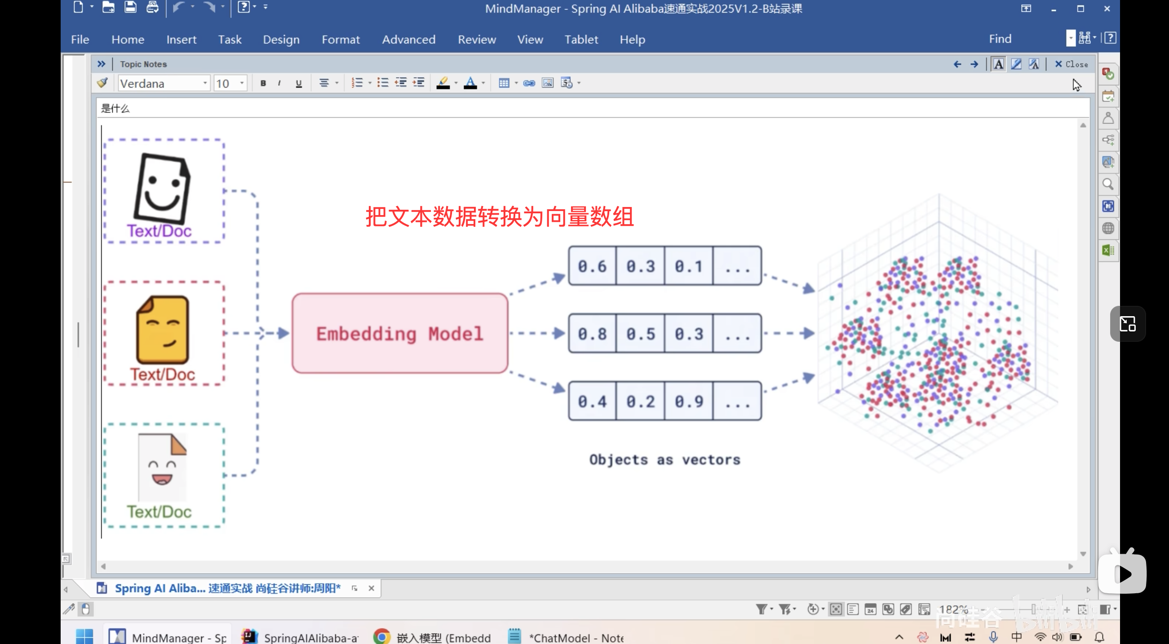
Task: Open the Chrome browser from the taskbar
Action: [x=381, y=636]
